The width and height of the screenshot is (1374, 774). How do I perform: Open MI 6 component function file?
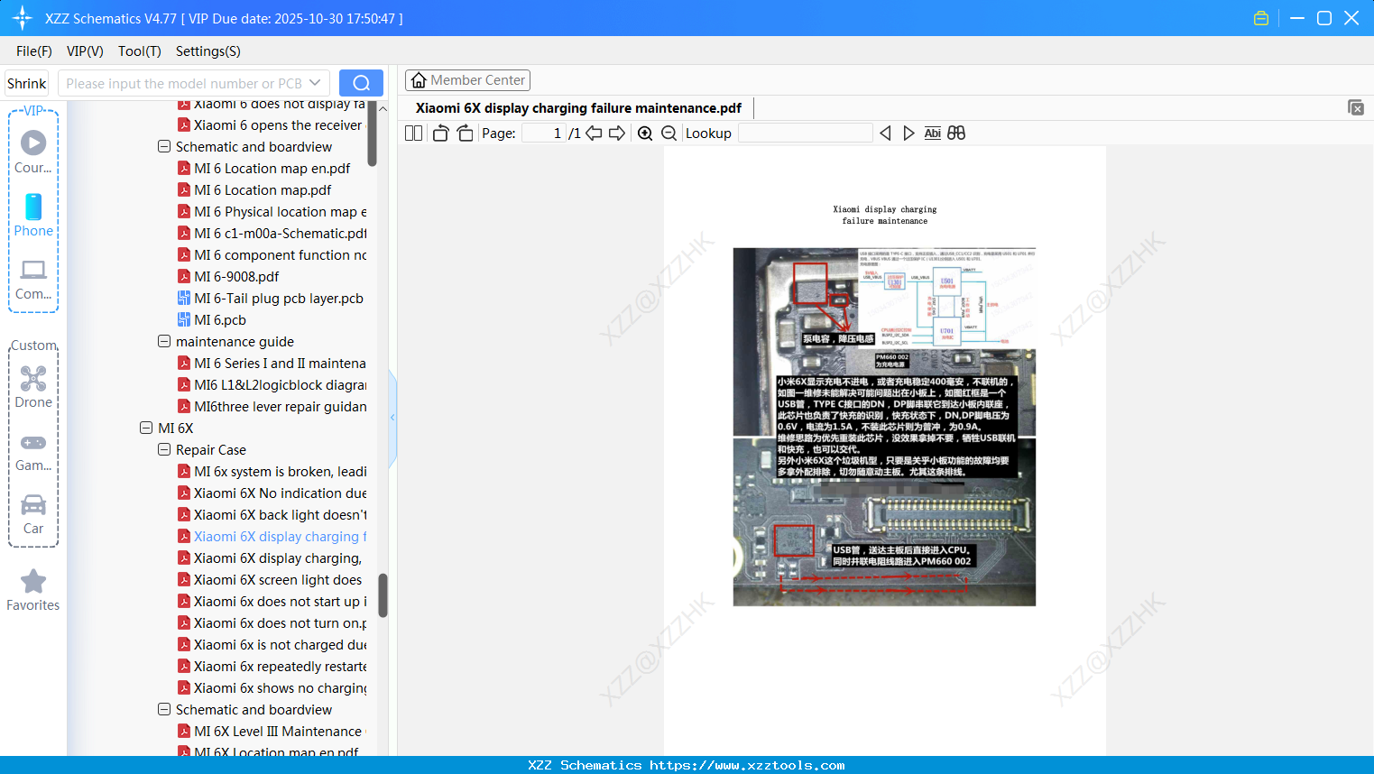coord(272,255)
